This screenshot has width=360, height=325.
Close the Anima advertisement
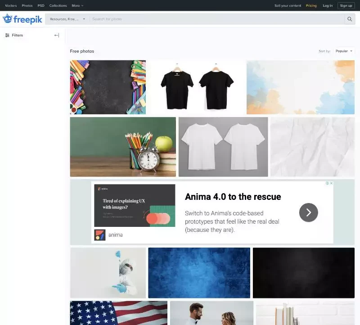[x=331, y=183]
